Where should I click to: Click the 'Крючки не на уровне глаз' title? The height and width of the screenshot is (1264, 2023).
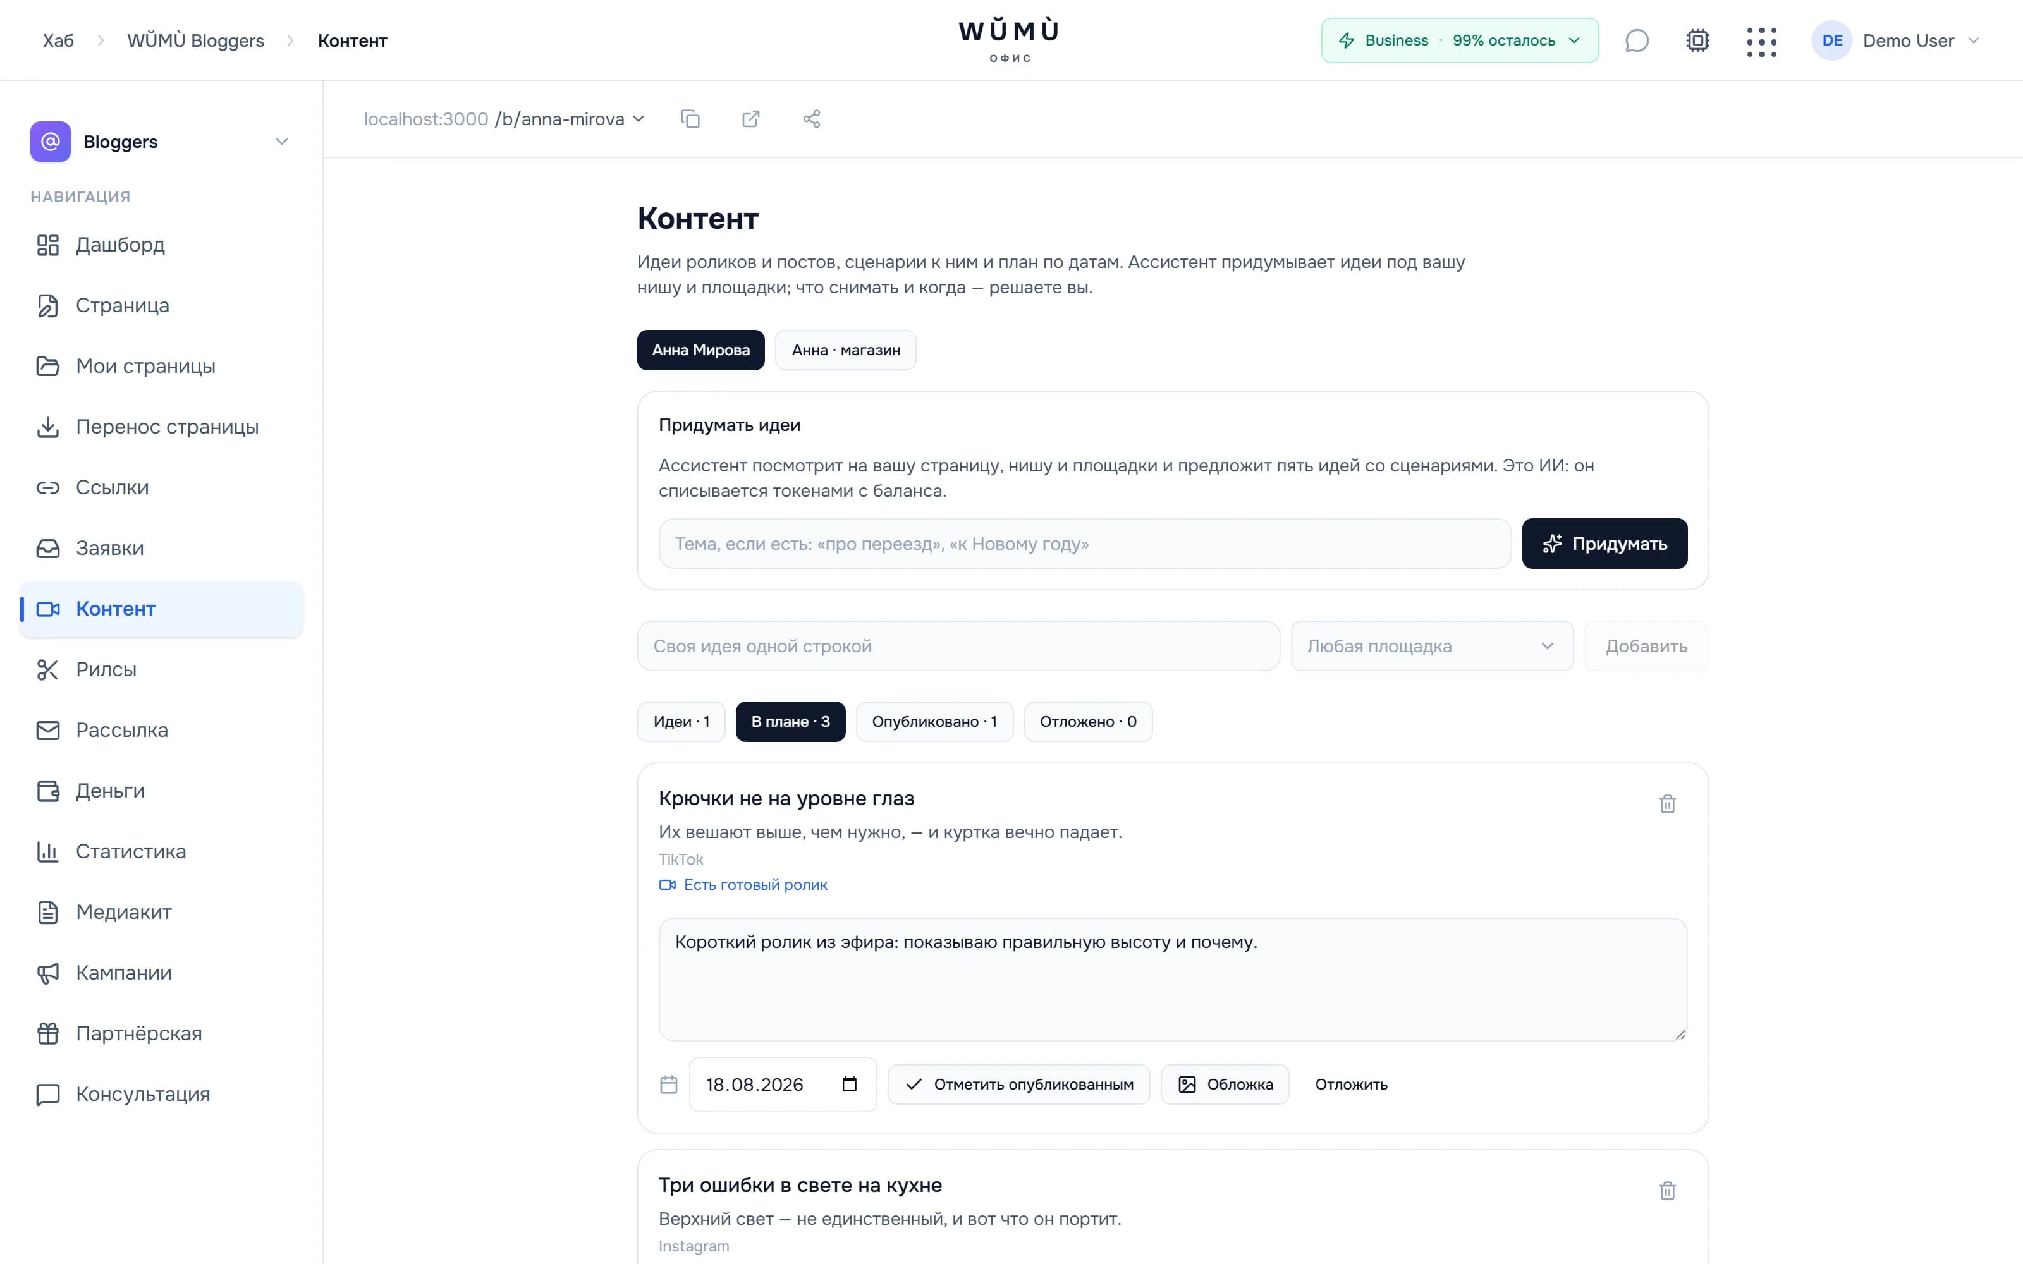[786, 798]
